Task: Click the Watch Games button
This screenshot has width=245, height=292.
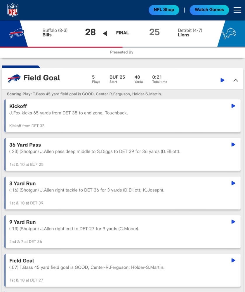Action: 209,10
